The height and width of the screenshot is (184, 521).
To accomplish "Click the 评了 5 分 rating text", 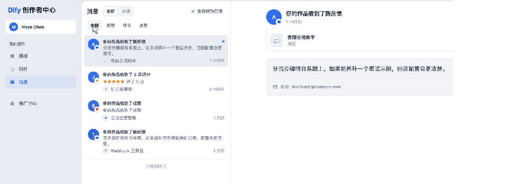I will (135, 82).
